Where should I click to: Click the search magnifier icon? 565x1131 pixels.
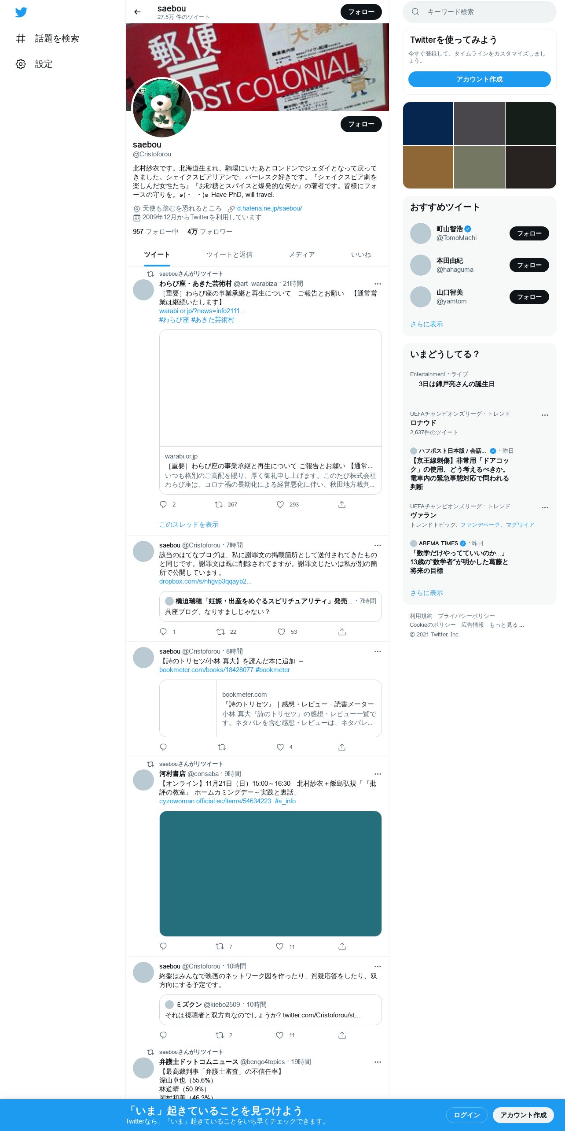[x=415, y=12]
